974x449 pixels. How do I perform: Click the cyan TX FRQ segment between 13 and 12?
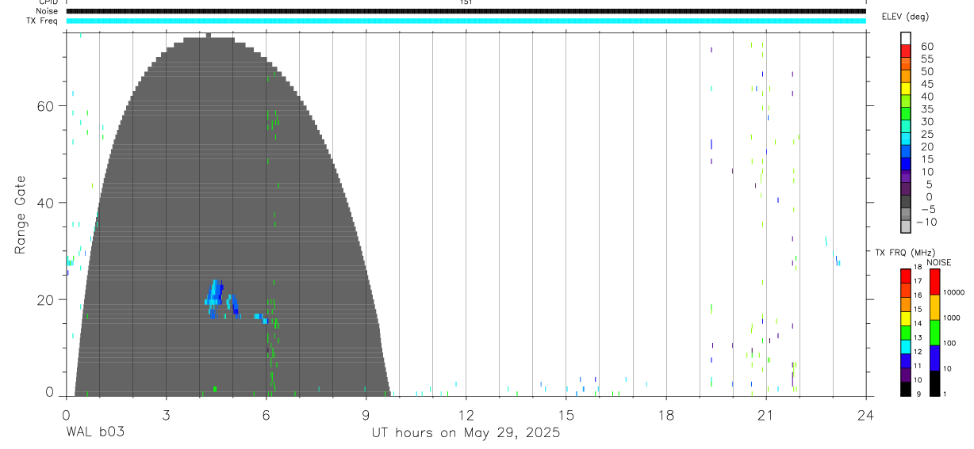906,347
